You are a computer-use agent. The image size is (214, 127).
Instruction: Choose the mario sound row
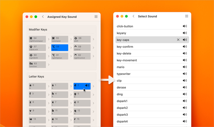coord(152,67)
